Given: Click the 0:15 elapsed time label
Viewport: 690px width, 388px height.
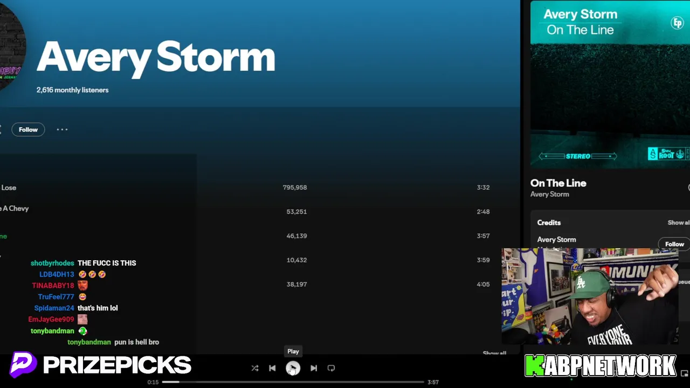Looking at the screenshot, I should tap(153, 382).
